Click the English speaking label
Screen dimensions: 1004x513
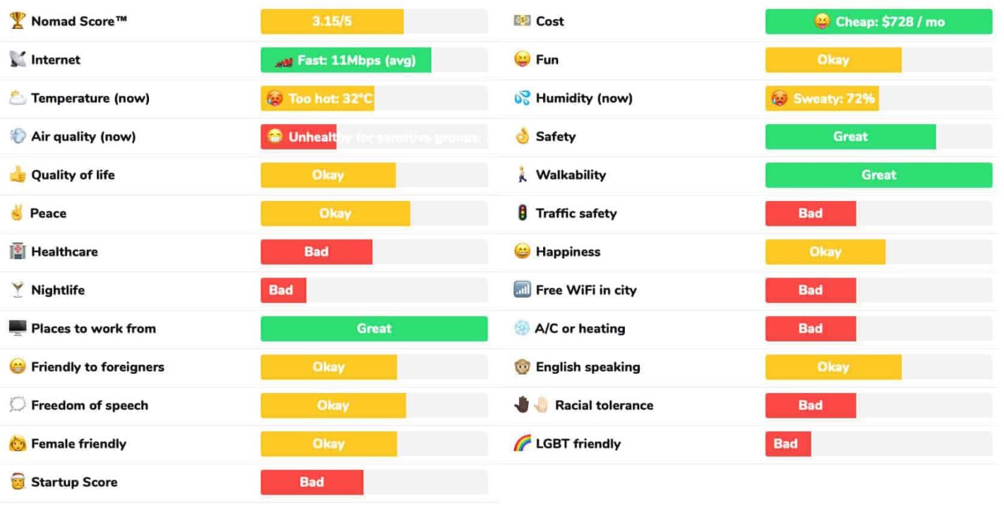588,367
